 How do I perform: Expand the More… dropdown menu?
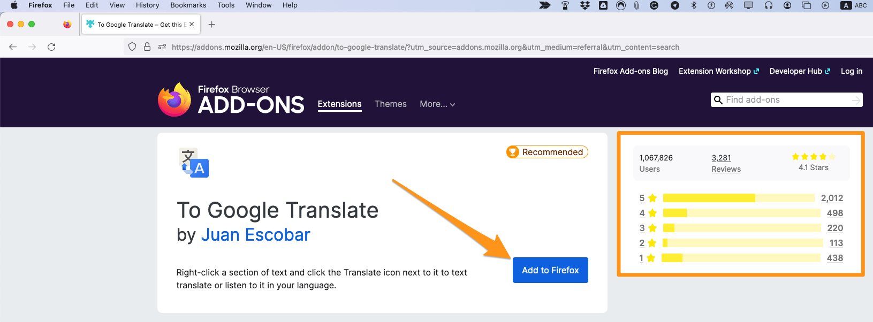pyautogui.click(x=437, y=104)
